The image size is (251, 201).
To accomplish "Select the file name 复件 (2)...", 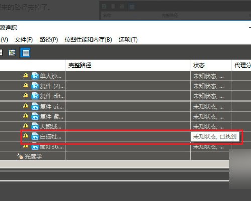I will point(52,86).
